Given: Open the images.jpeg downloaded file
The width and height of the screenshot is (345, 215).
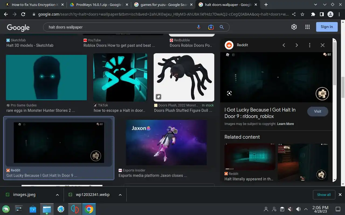Looking at the screenshot, I should 24,195.
